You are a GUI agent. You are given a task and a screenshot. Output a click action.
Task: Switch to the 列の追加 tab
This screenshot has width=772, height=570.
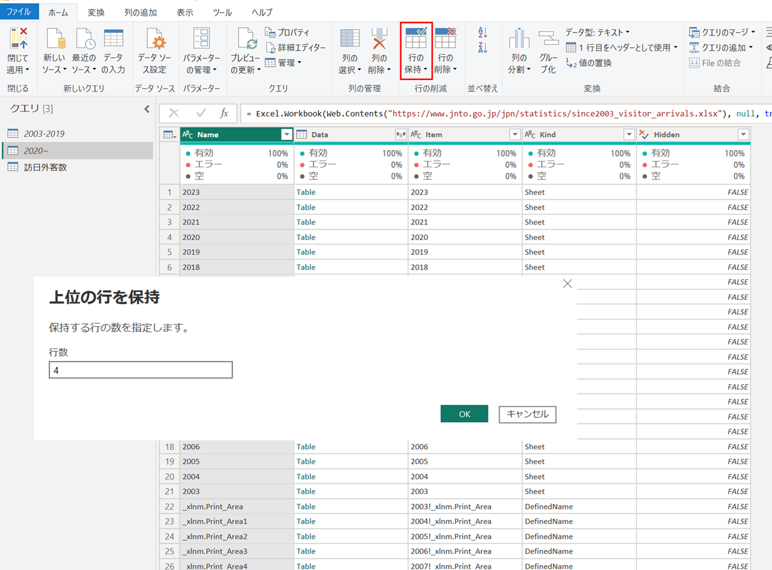coord(141,13)
